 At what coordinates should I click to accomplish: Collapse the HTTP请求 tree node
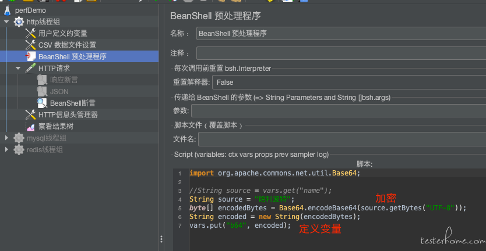tap(18, 69)
